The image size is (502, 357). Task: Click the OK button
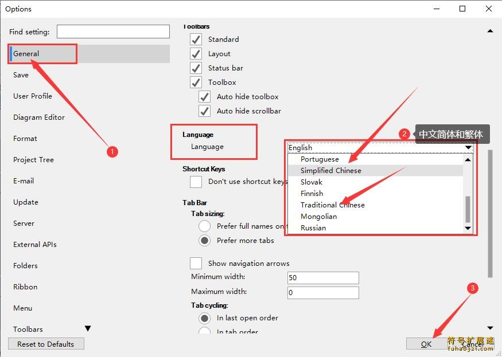coord(426,344)
